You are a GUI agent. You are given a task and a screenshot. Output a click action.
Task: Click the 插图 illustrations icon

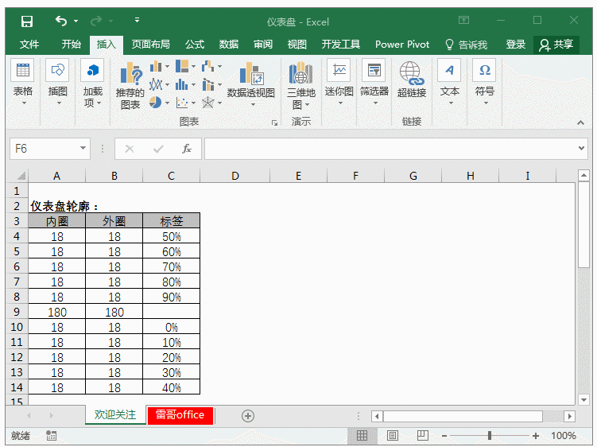pos(57,71)
